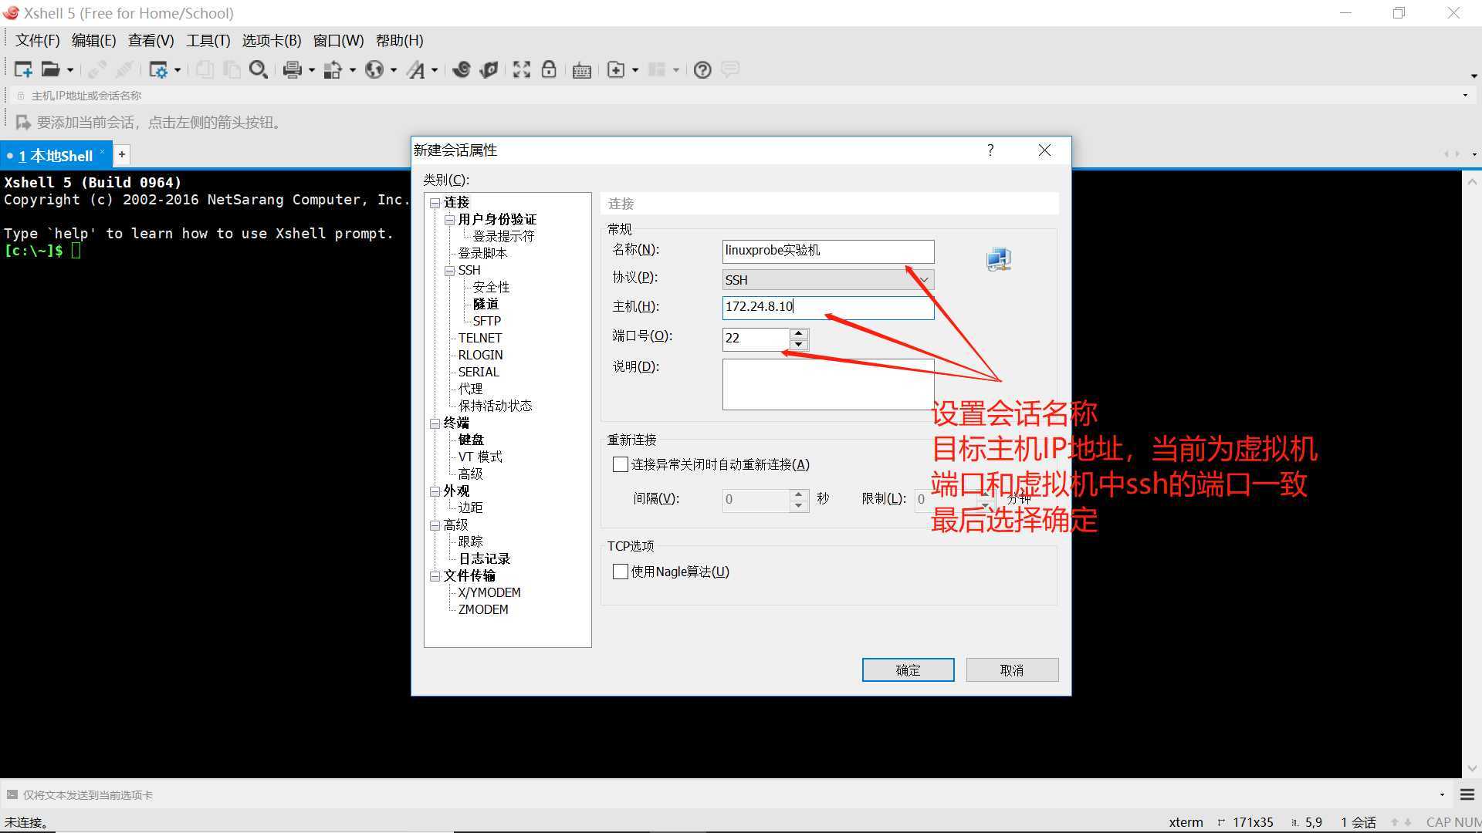This screenshot has height=833, width=1482.
Task: Toggle the 使用Nagle算法 checkbox
Action: pyautogui.click(x=620, y=572)
